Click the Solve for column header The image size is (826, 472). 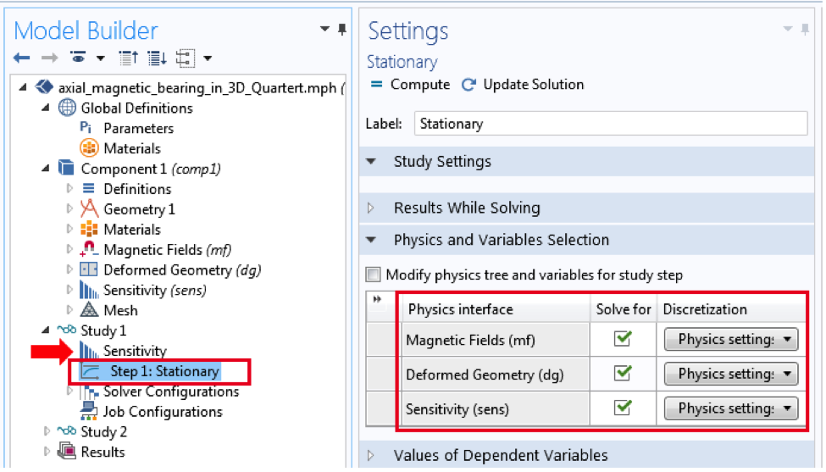(624, 309)
